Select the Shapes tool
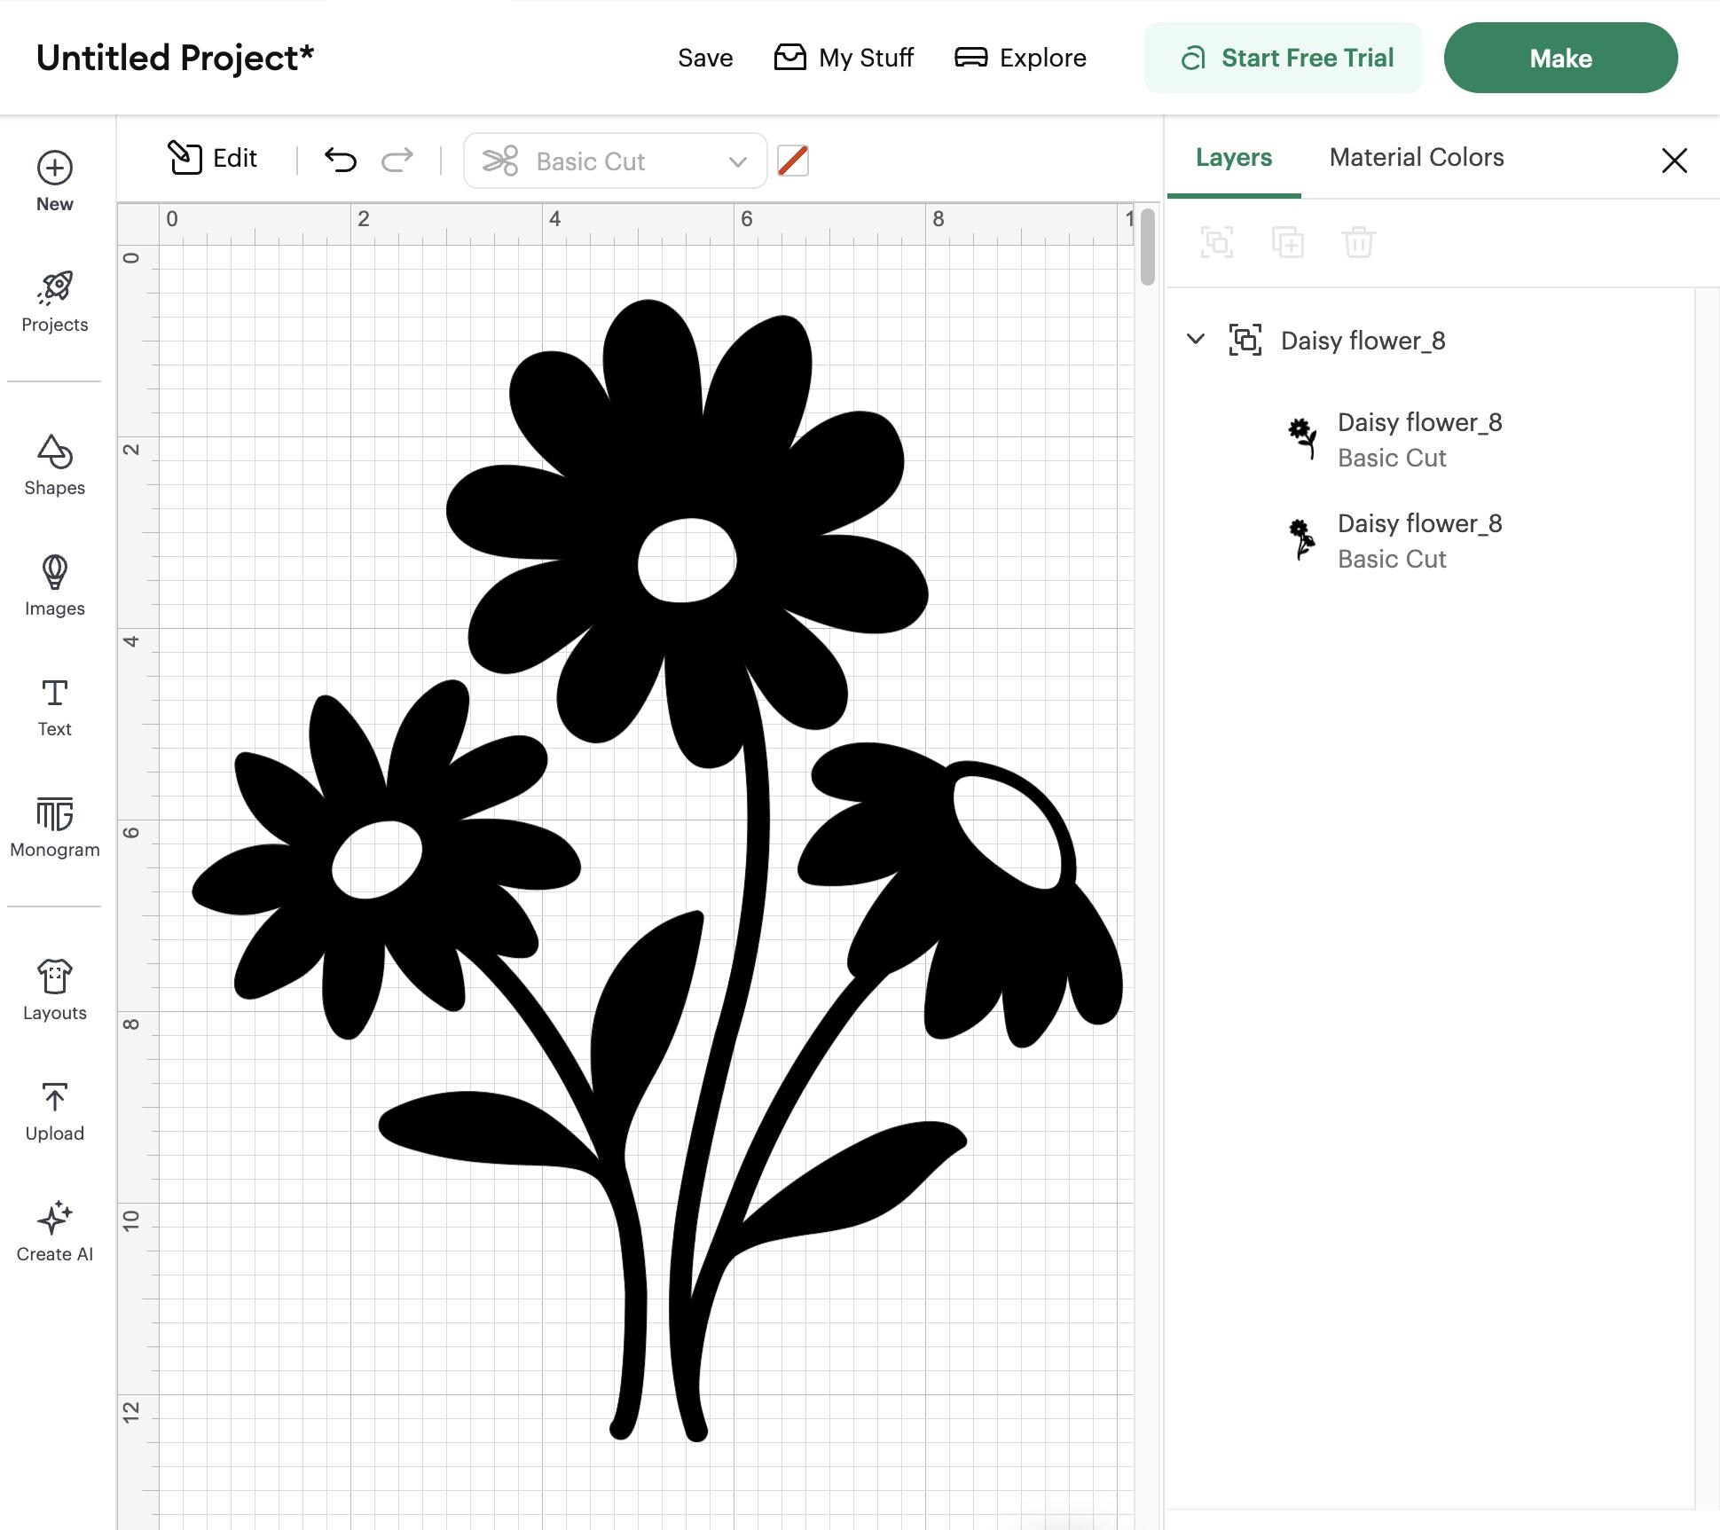 tap(54, 465)
